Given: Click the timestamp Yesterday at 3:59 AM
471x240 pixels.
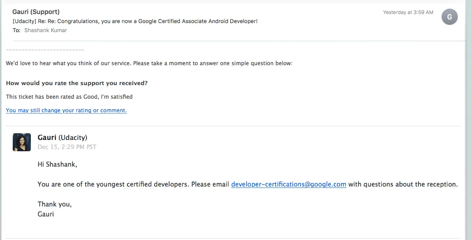Looking at the screenshot, I should pos(408,12).
